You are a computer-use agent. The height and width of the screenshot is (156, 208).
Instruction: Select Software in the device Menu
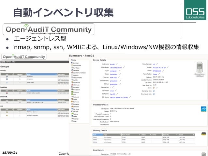76,102
